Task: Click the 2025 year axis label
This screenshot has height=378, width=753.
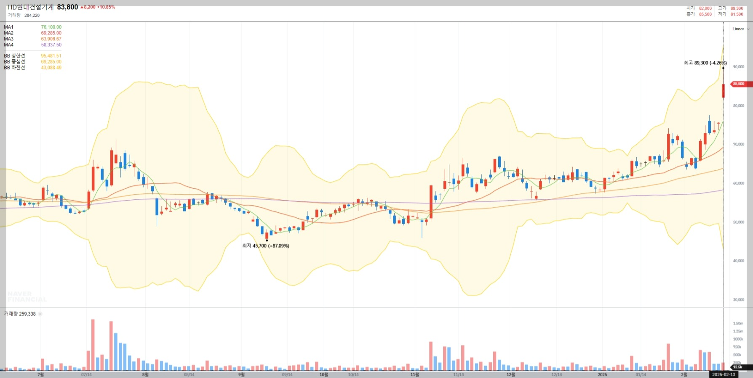Action: coord(602,375)
